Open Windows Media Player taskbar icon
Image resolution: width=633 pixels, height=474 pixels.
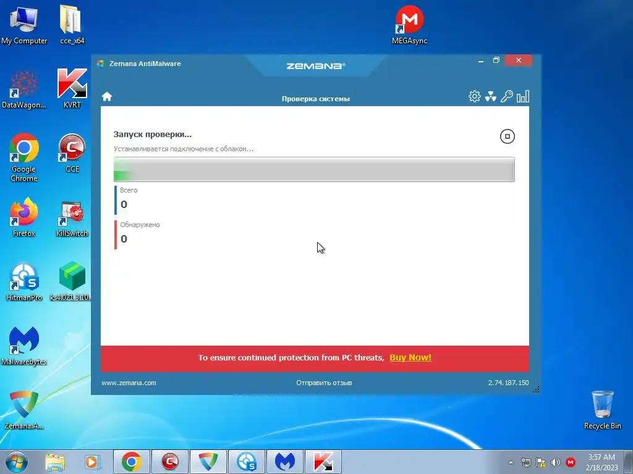pyautogui.click(x=93, y=462)
